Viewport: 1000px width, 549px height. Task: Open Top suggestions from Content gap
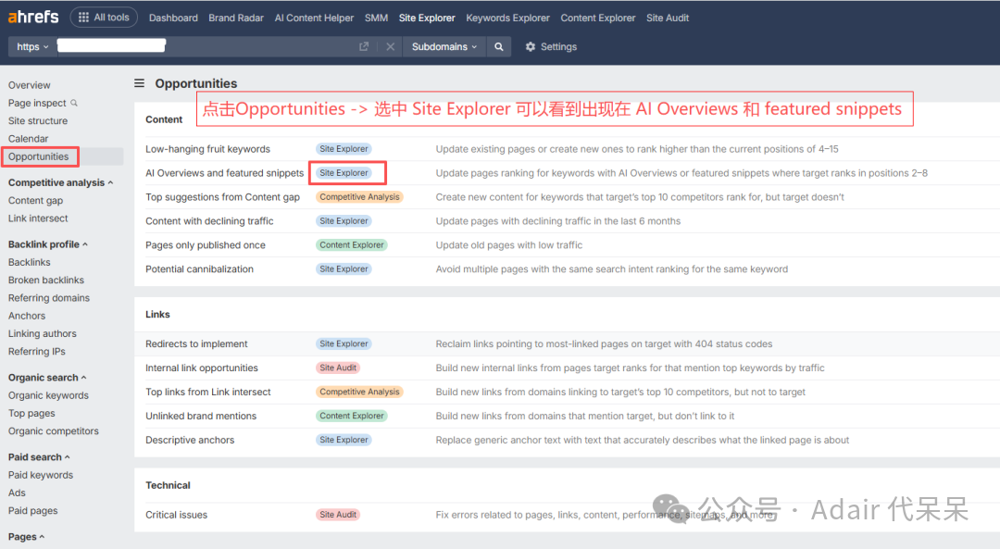click(x=222, y=197)
